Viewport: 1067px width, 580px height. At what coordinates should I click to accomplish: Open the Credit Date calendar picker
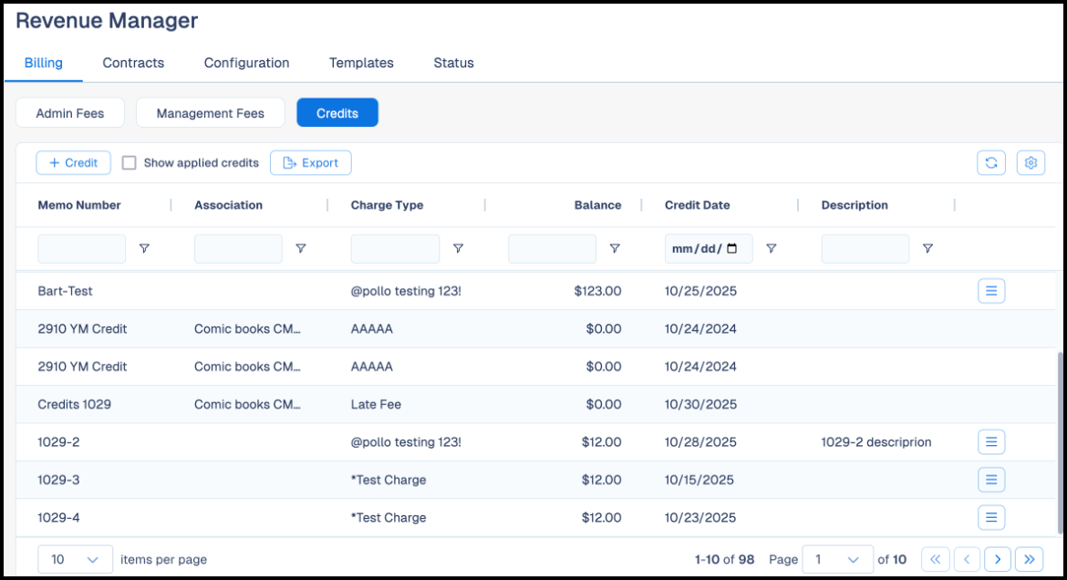[x=732, y=248]
